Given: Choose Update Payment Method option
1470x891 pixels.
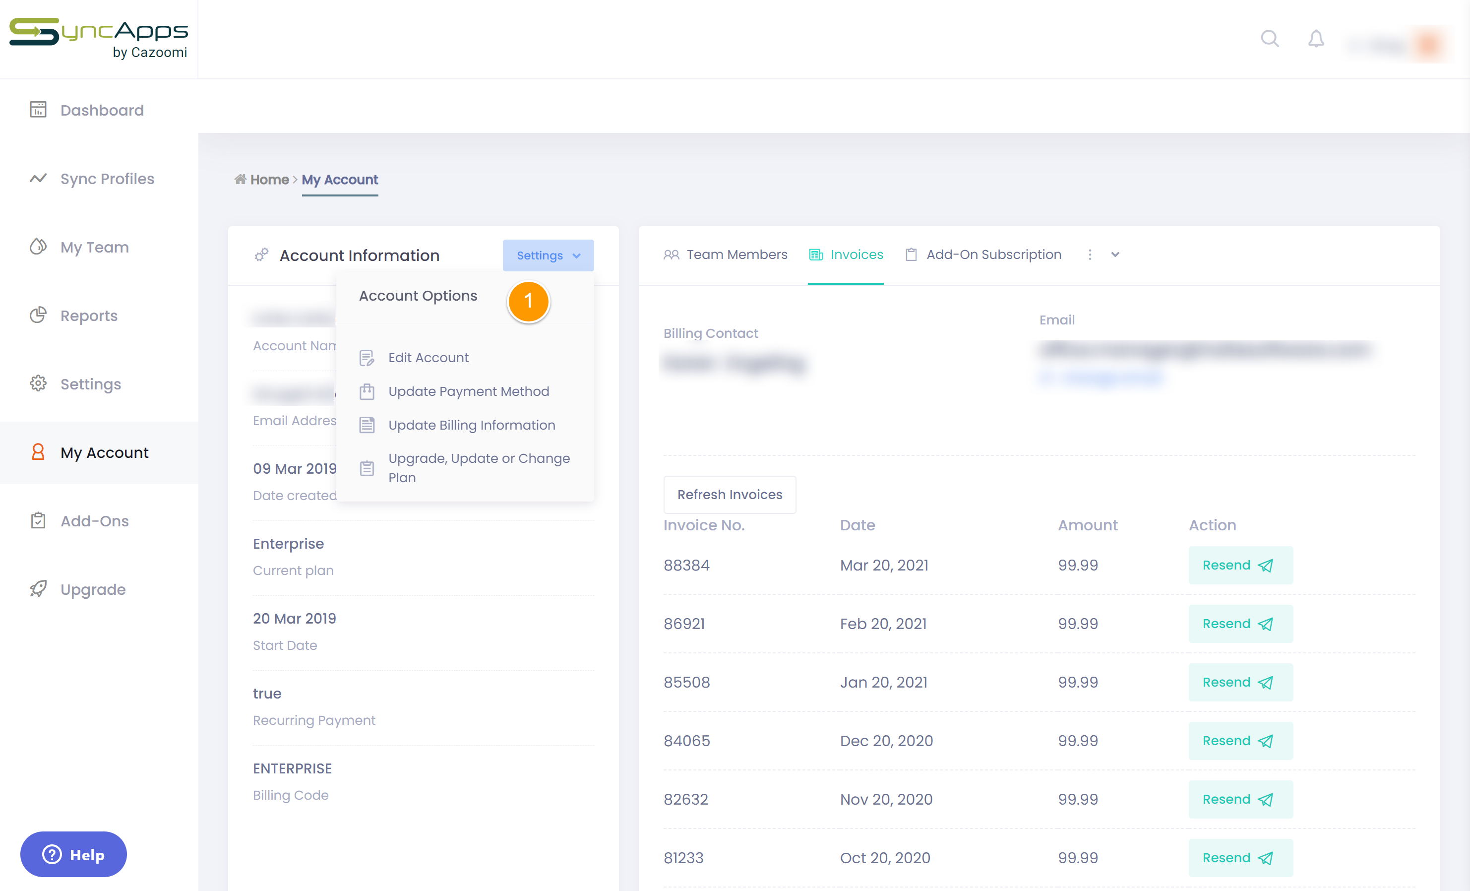Looking at the screenshot, I should [468, 391].
